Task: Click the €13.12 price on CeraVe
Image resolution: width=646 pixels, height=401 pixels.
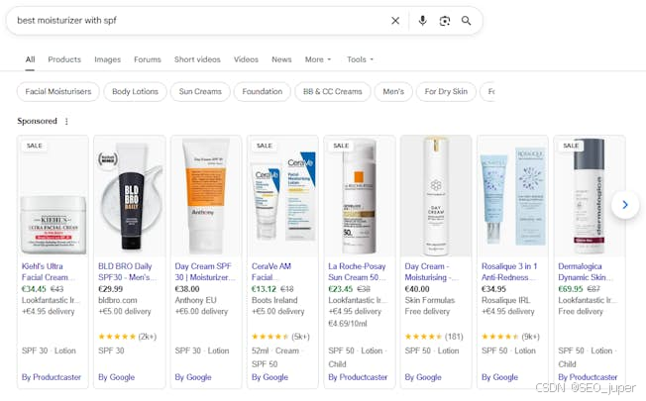Action: [264, 289]
